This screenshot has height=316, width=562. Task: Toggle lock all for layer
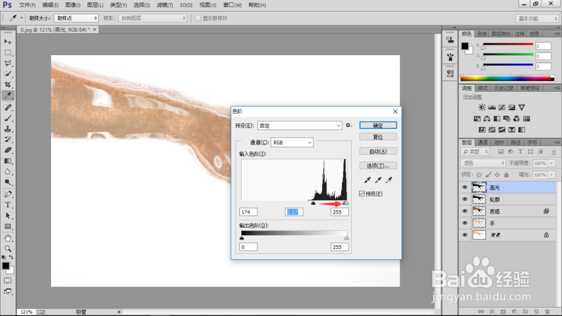[x=506, y=175]
